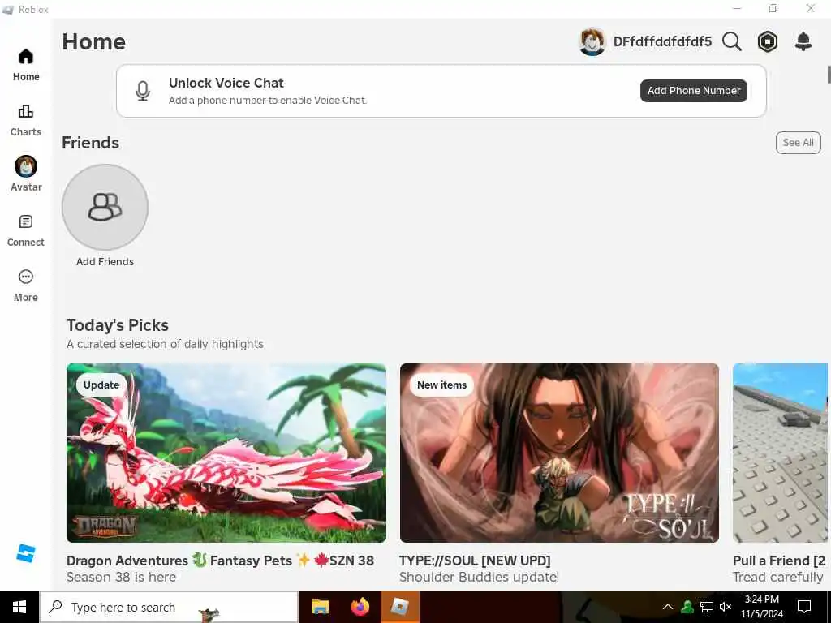Click See All friends button

799,143
